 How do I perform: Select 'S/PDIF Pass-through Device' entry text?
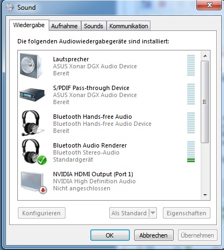click(91, 88)
